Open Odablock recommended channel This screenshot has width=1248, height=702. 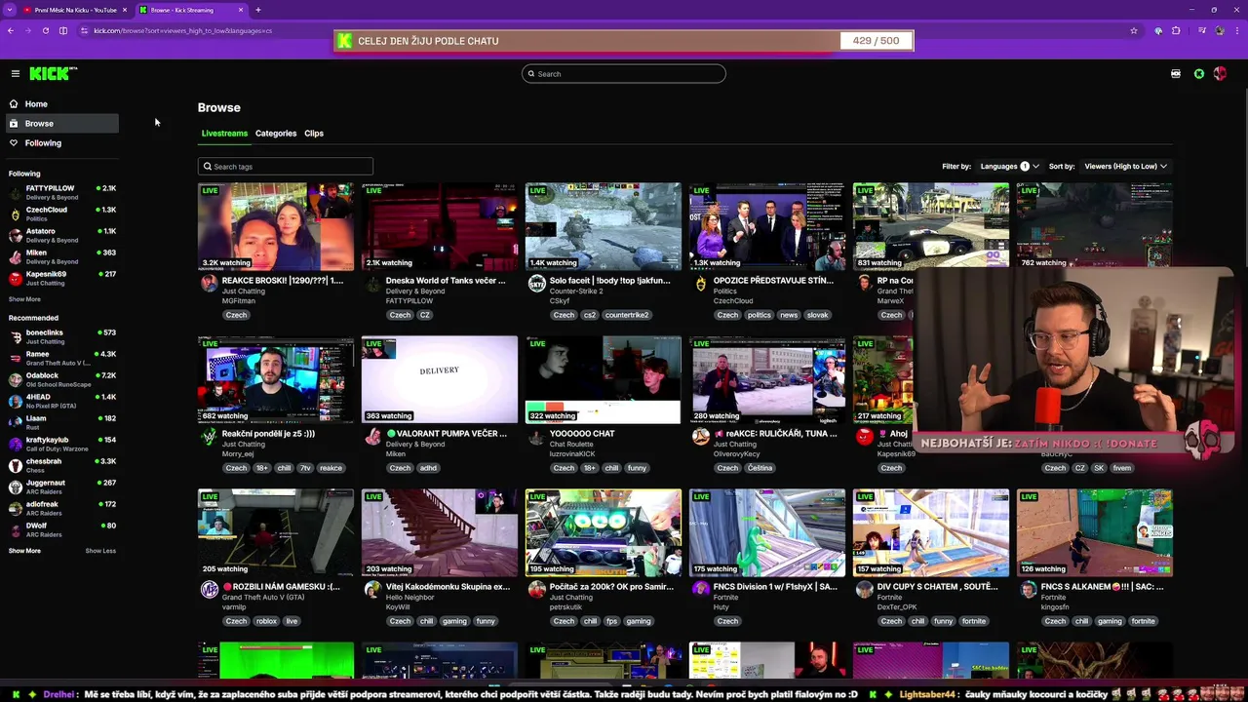[60, 379]
